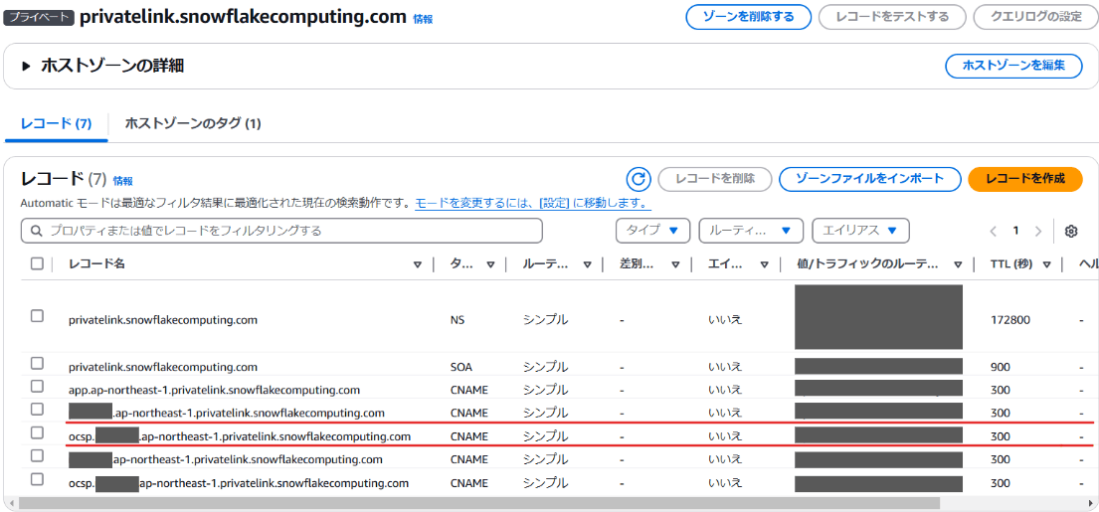Click TTL value 172800
Screen dimensions: 1099x512
1010,320
